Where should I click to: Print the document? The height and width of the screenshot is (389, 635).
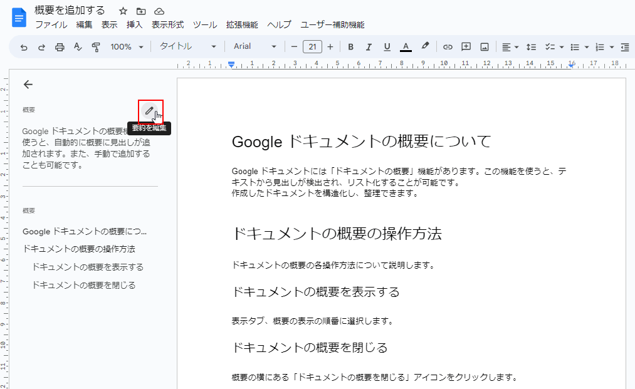[x=60, y=47]
